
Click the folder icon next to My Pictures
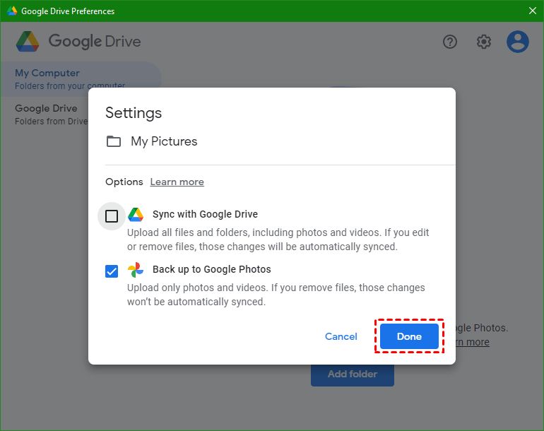[114, 141]
